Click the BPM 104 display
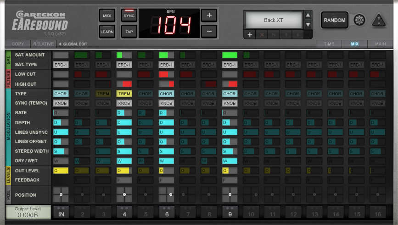This screenshot has height=225, width=398. point(169,23)
